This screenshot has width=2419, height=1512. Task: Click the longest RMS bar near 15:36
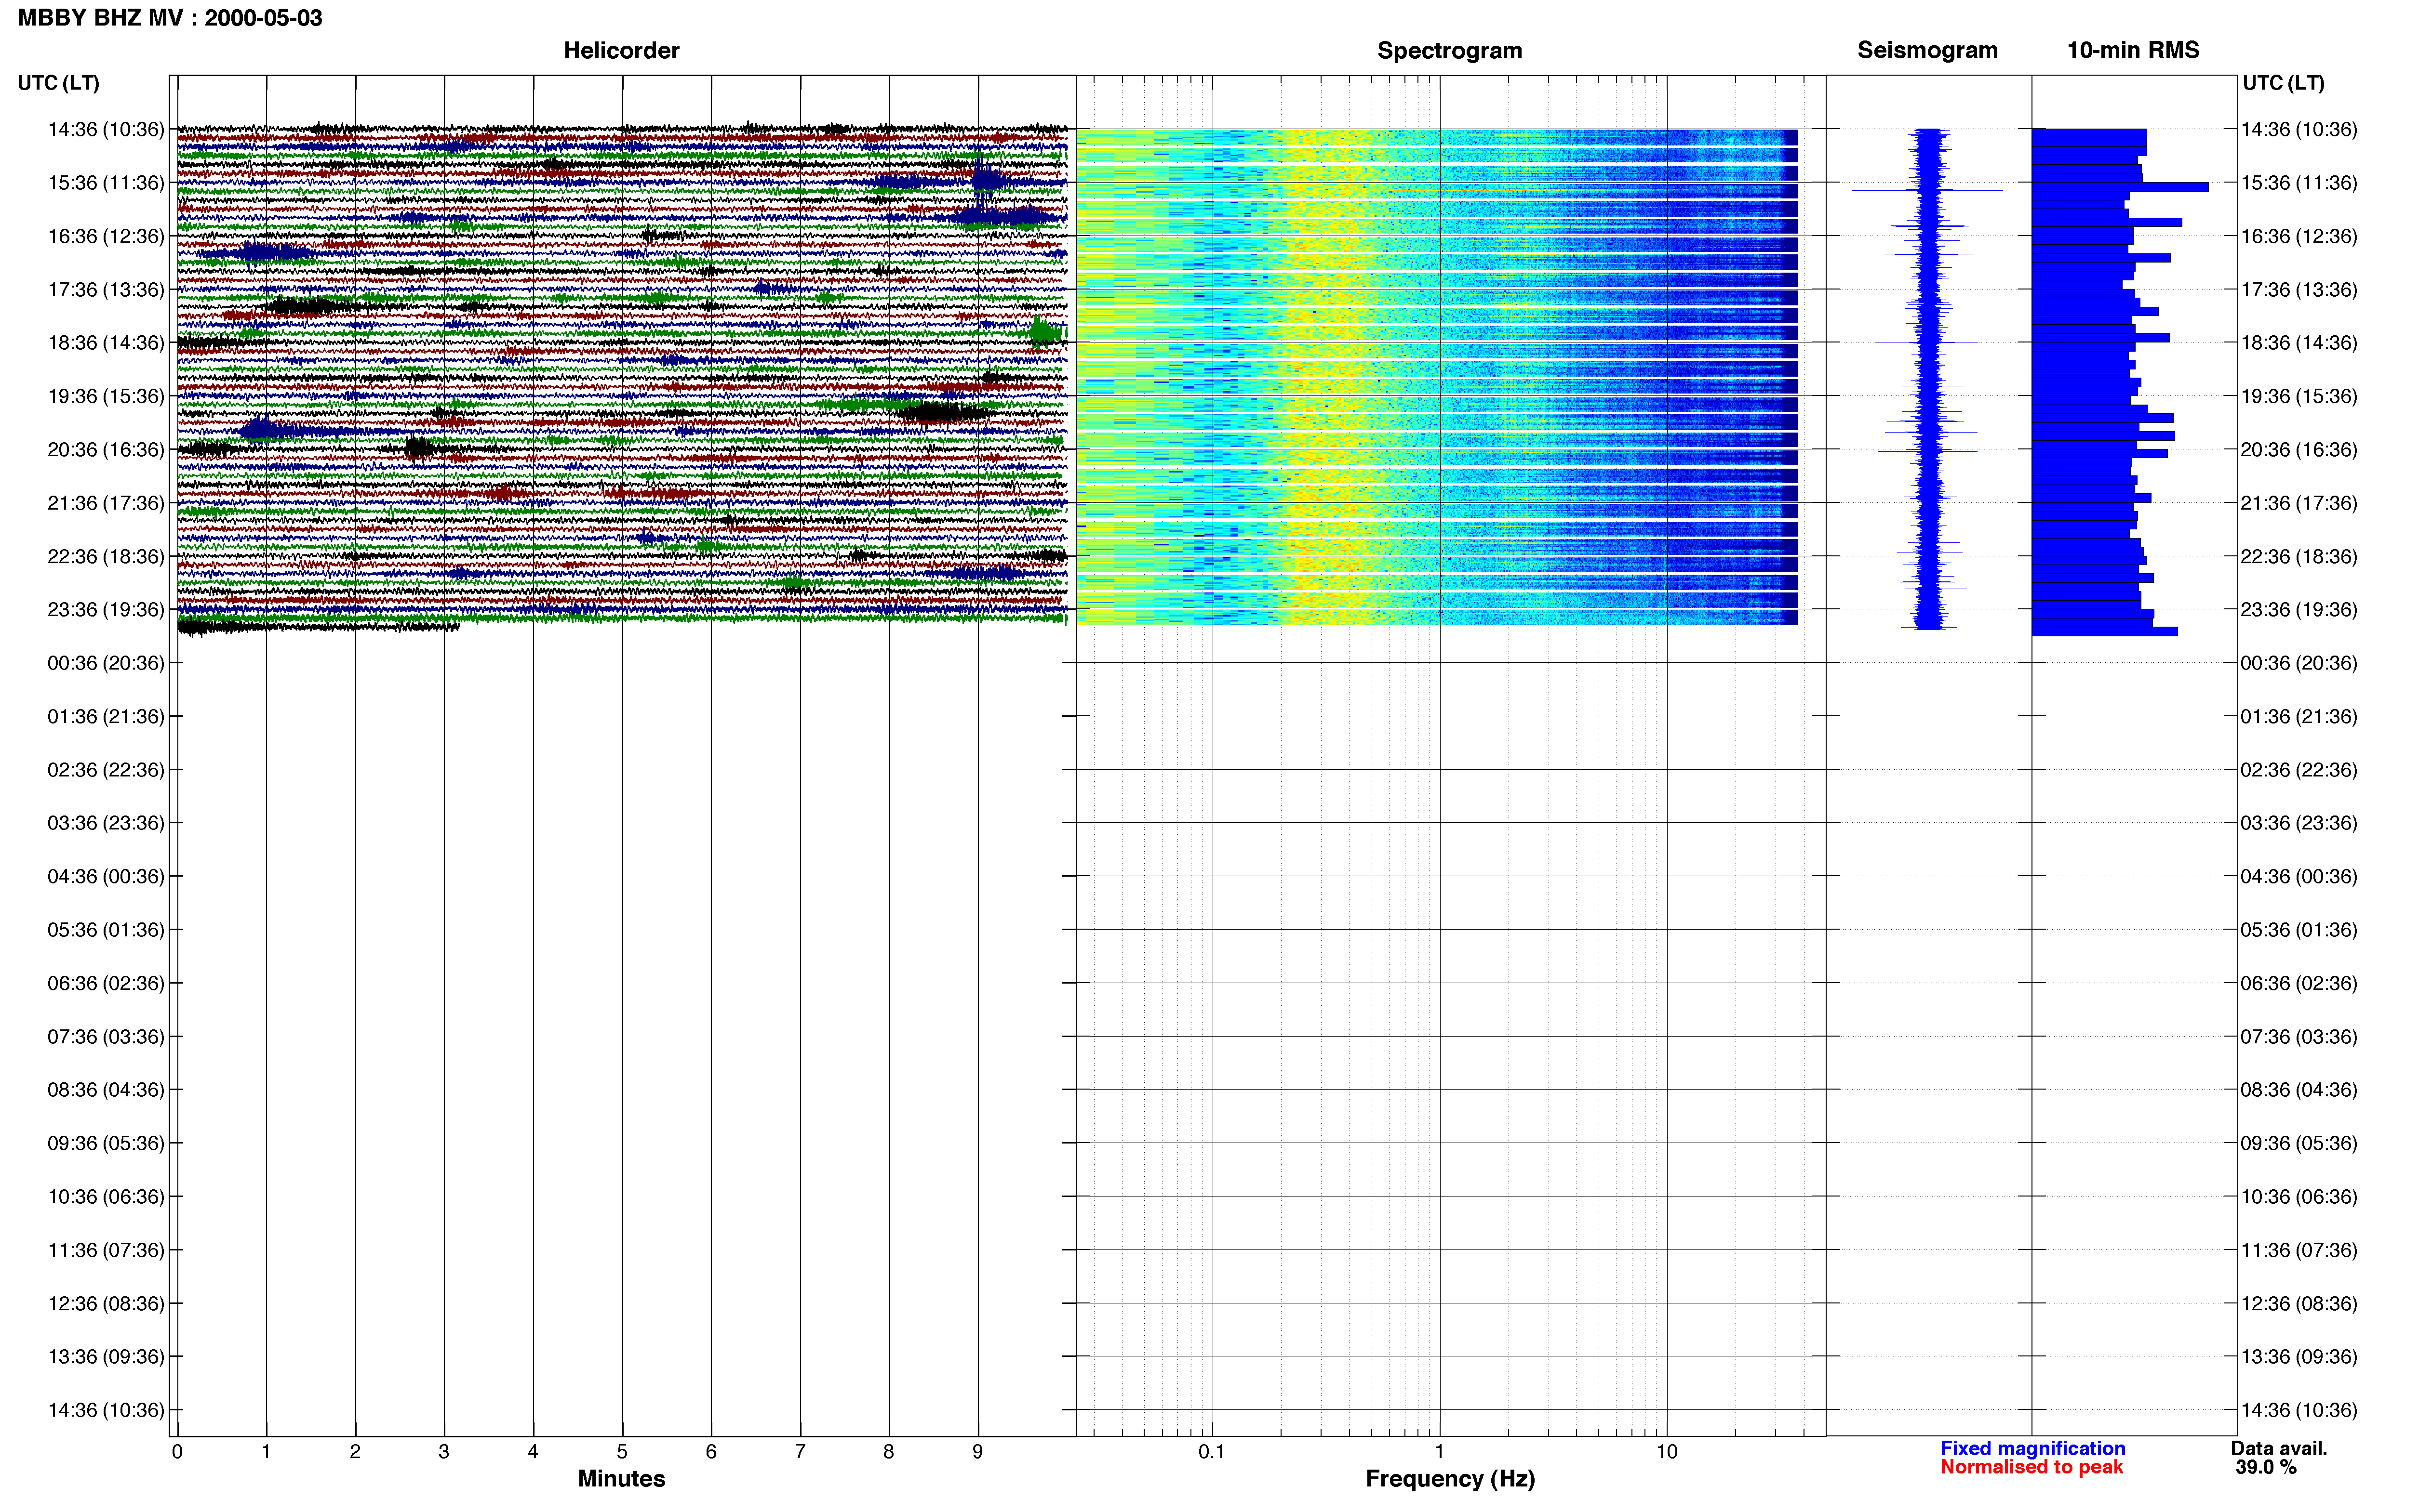2120,187
